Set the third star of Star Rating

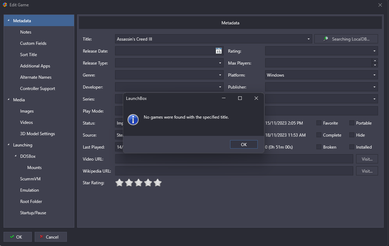[x=138, y=182]
